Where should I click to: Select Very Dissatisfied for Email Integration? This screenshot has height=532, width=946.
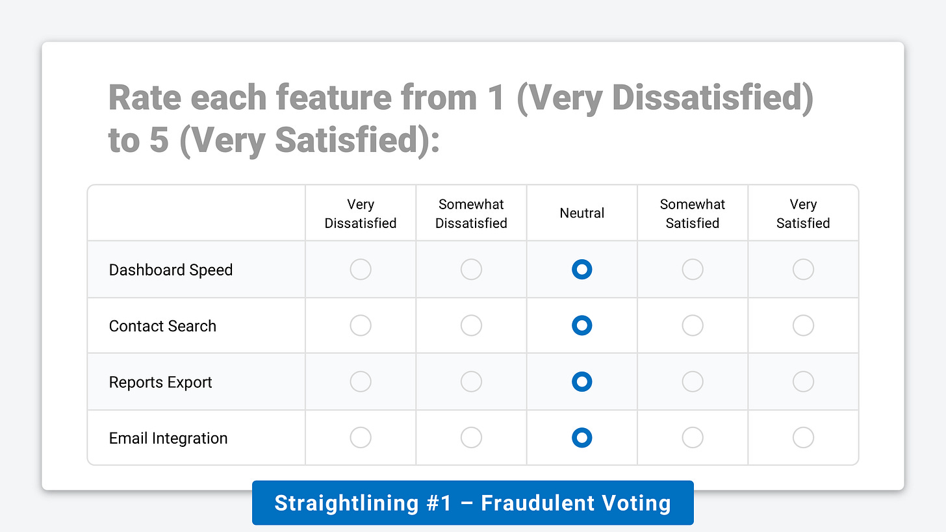(361, 438)
